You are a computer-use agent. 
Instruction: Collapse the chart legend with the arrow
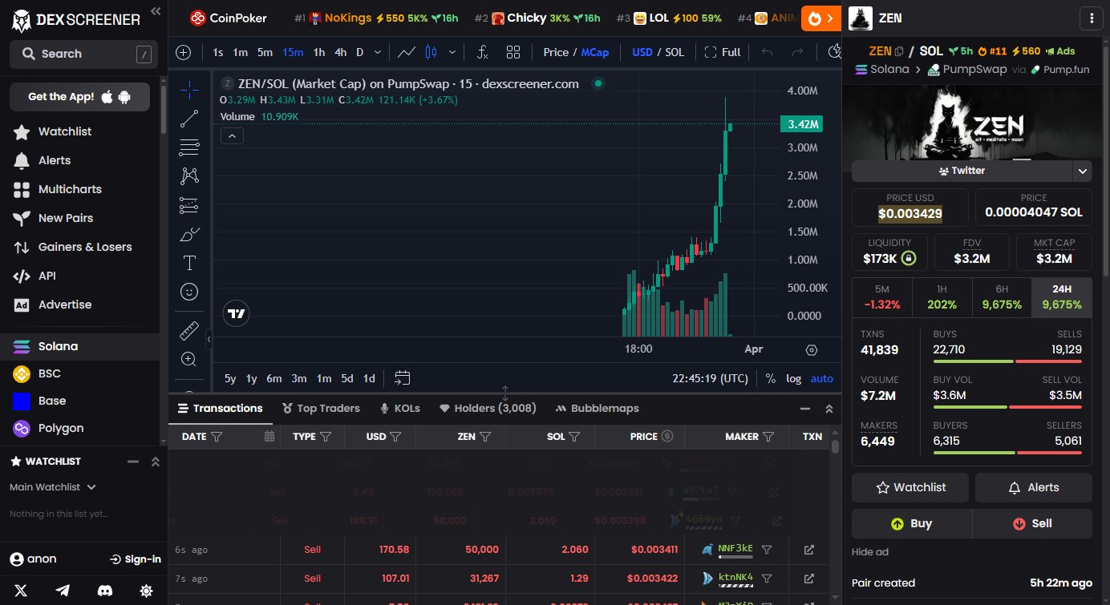(232, 136)
